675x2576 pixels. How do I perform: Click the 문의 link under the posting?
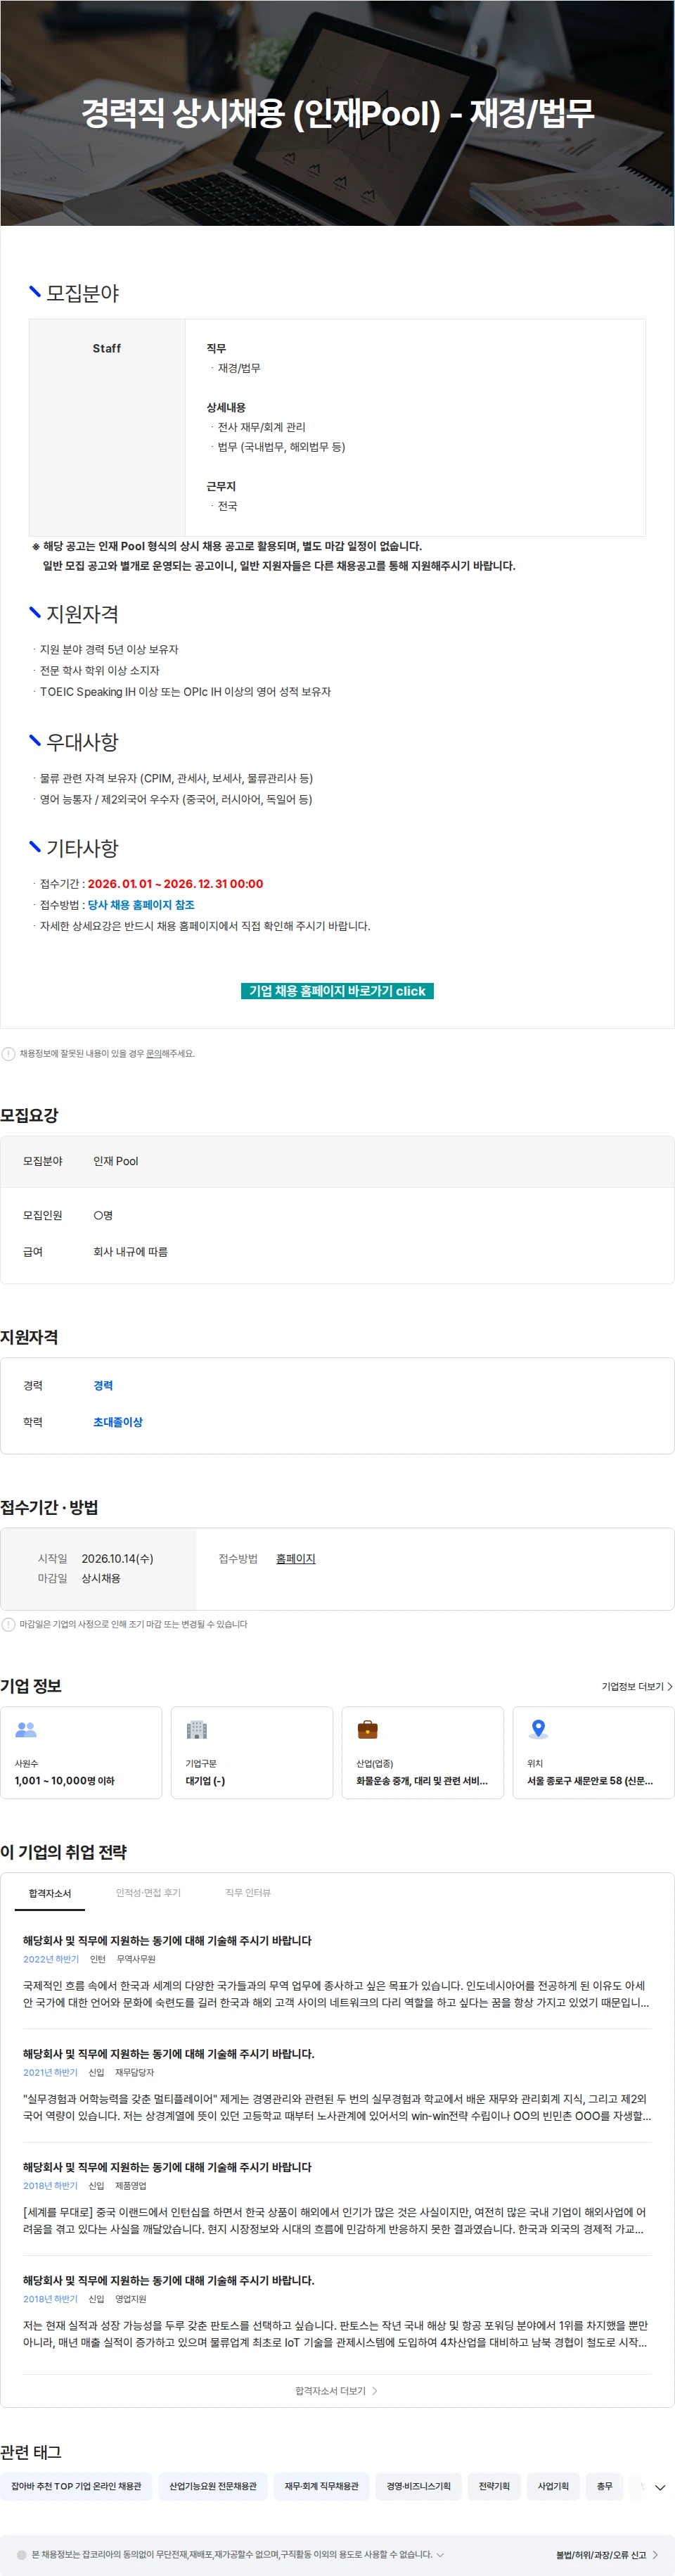tap(154, 1054)
